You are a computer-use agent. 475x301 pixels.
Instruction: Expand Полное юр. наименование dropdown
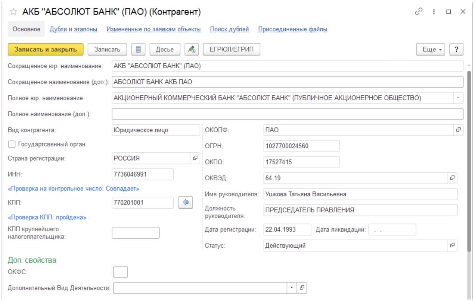458,98
